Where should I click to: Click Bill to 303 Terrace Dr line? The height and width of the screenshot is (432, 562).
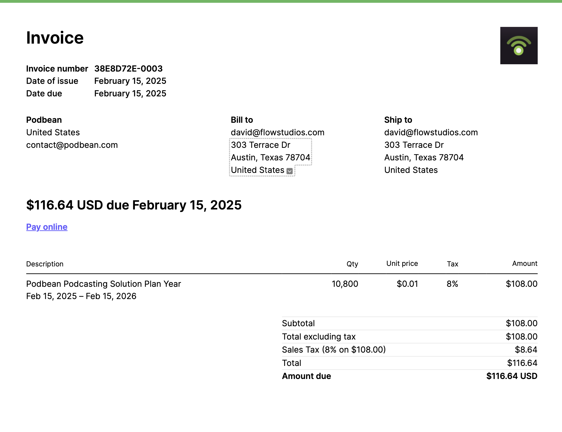pyautogui.click(x=261, y=145)
